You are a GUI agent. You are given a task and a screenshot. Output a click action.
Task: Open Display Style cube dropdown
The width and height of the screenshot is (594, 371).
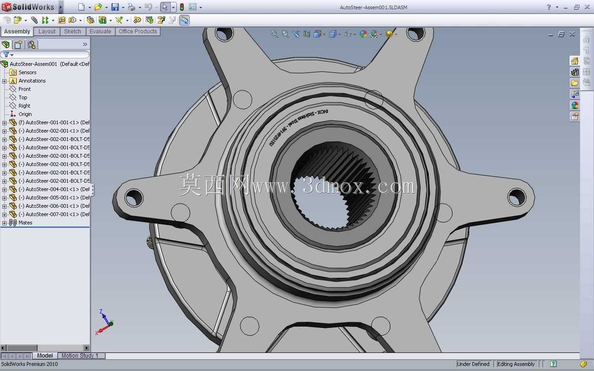(334, 34)
